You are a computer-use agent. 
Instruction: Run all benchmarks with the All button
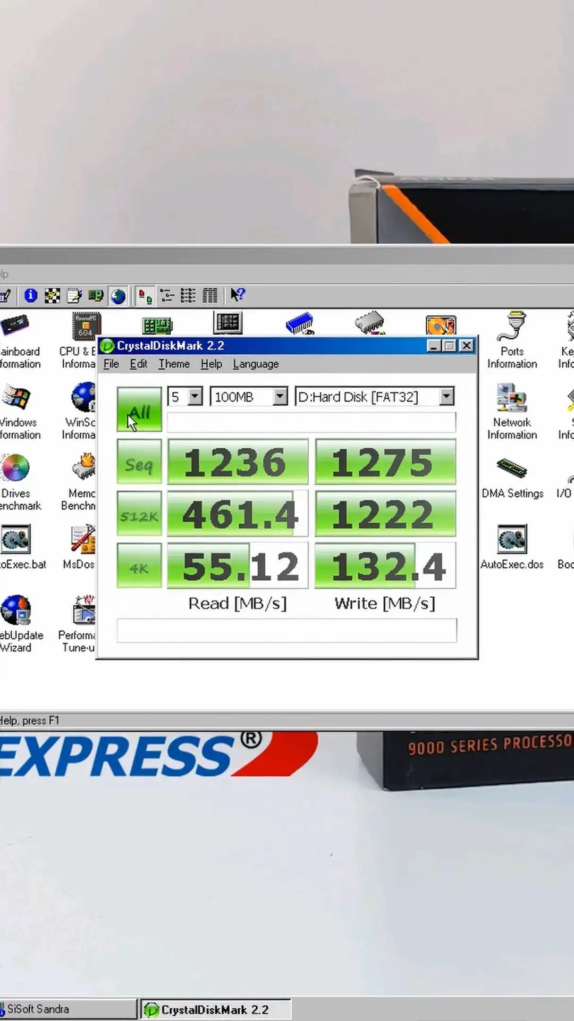point(139,409)
